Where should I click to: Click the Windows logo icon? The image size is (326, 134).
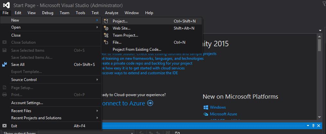tap(206, 107)
